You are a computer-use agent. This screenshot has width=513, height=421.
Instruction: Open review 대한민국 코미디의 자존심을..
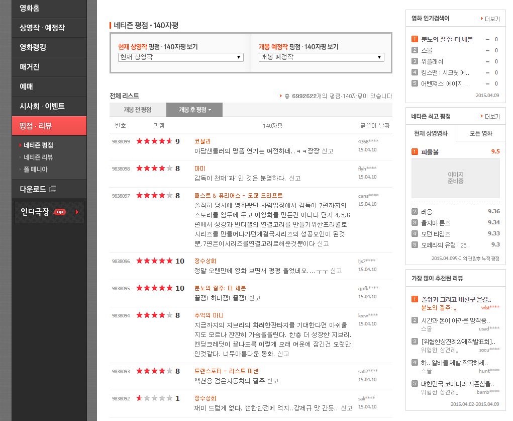(x=457, y=384)
